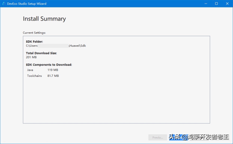Click the SDK path ending in \Huawei\Sdk
This screenshot has height=144, width=233.
56,46
